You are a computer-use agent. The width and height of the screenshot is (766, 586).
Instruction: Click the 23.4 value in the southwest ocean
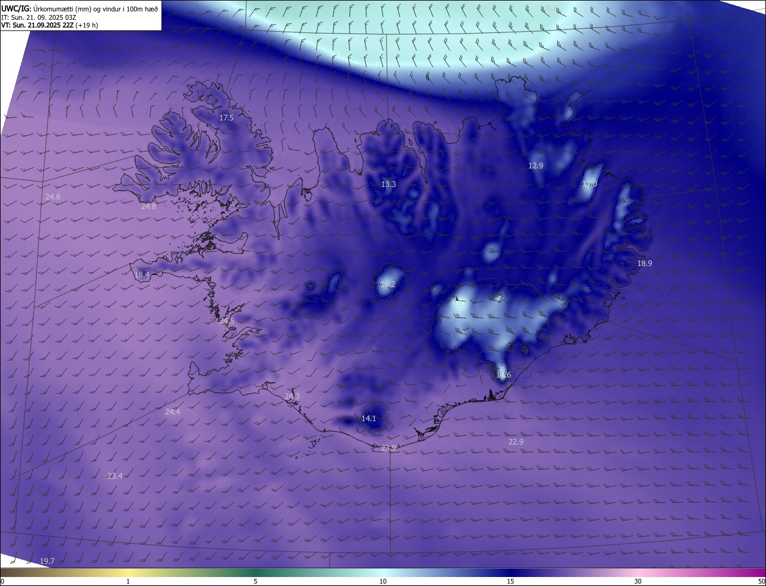(x=115, y=476)
